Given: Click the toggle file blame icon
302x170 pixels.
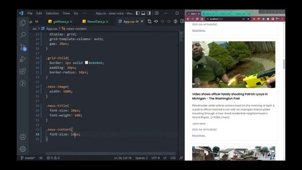Looking at the screenshot, I should [176, 21].
